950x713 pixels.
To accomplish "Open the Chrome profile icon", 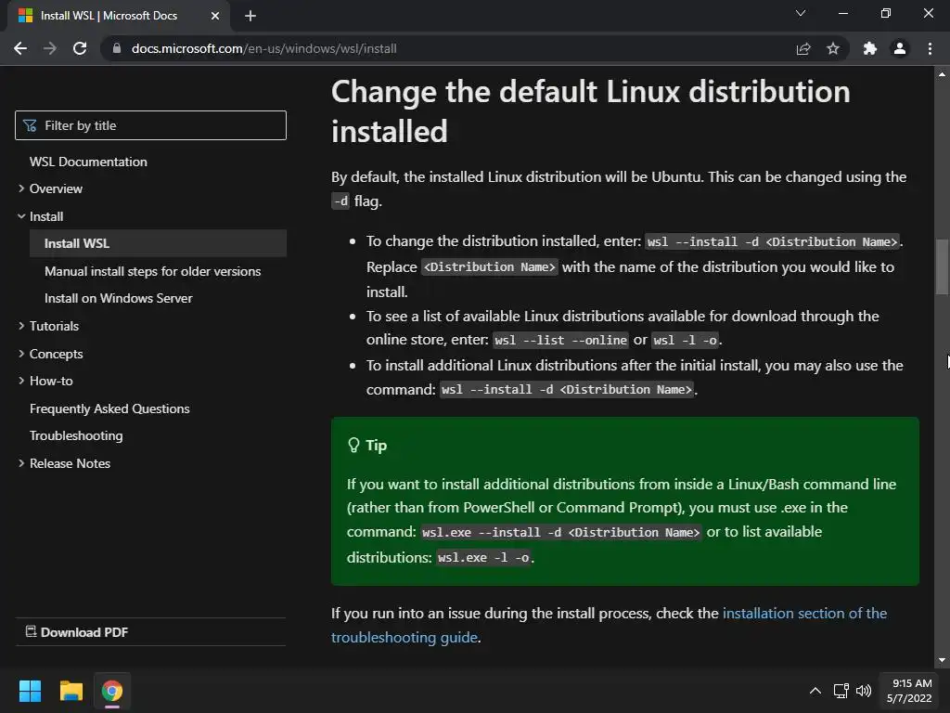I will [900, 48].
